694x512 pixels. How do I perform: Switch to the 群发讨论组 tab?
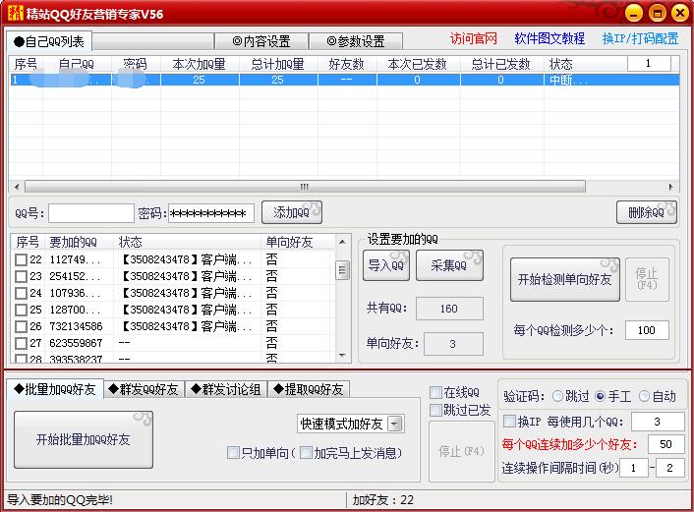pyautogui.click(x=226, y=389)
